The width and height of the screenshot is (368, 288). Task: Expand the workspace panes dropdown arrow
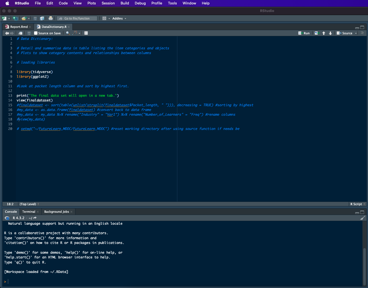[x=109, y=19]
